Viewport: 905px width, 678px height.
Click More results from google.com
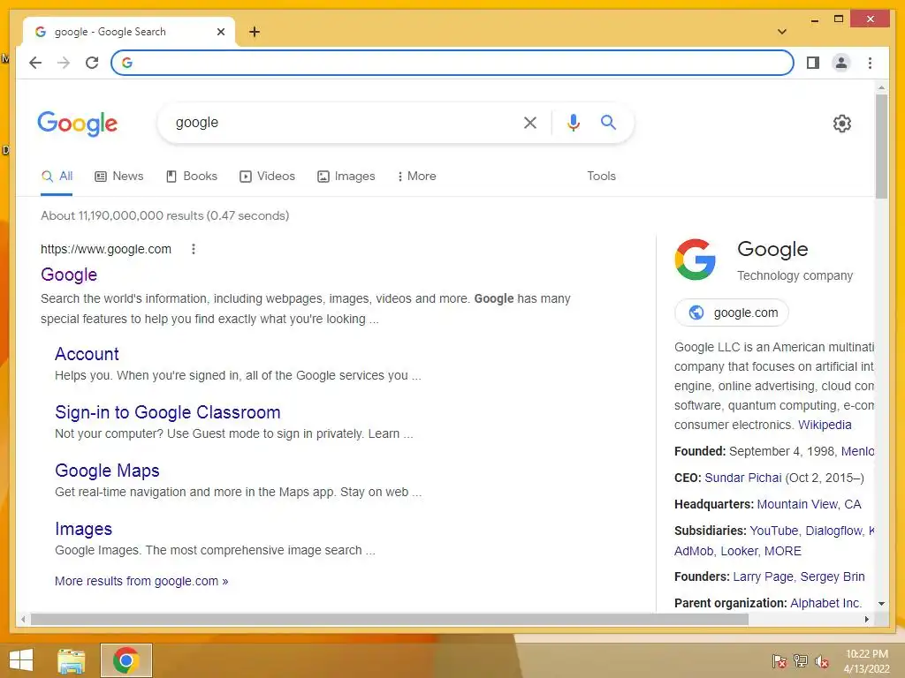tap(141, 581)
